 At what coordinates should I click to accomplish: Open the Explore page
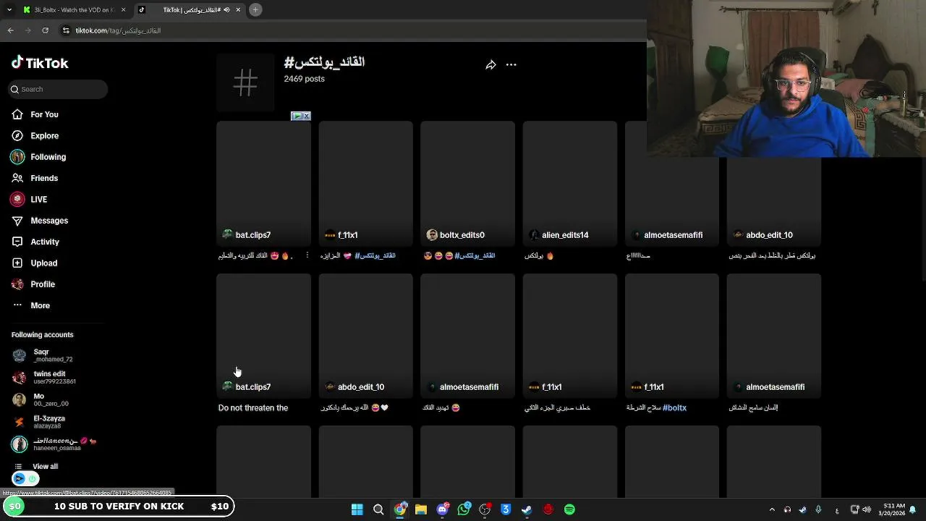(x=35, y=135)
